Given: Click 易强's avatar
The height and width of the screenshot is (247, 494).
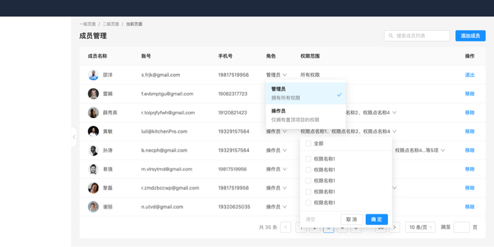Looking at the screenshot, I should tap(93, 169).
